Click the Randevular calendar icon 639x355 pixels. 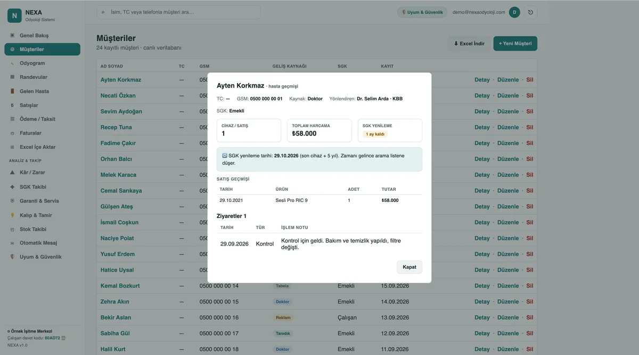pyautogui.click(x=12, y=77)
